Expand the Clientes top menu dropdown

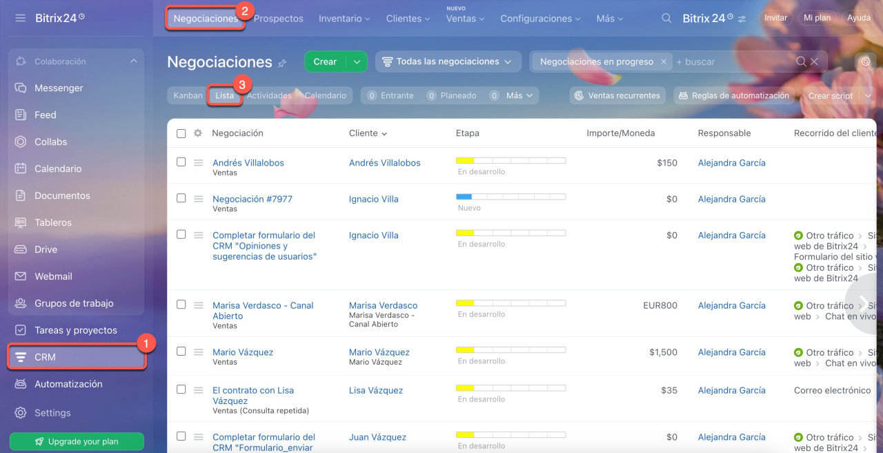pyautogui.click(x=408, y=19)
